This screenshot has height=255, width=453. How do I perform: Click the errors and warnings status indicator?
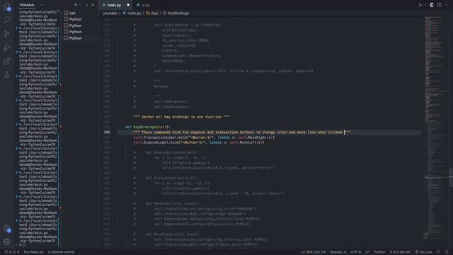[x=11, y=252]
